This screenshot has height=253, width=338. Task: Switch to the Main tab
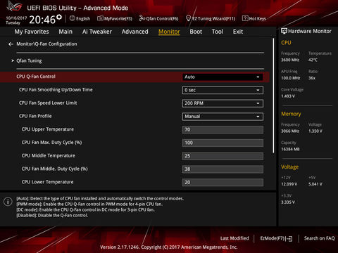pos(65,32)
